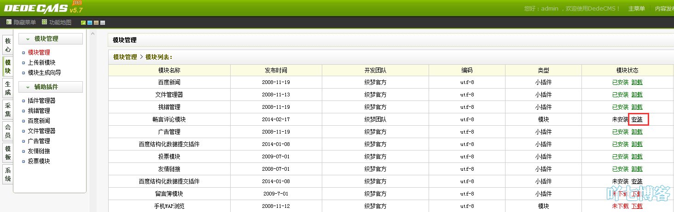The height and width of the screenshot is (212, 674).
Task: Open 上传新模块 in the sidebar
Action: 41,62
